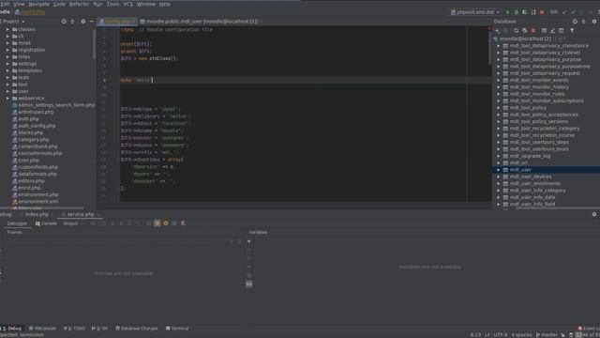
Task: Click the master git branch indicator
Action: tap(547, 334)
